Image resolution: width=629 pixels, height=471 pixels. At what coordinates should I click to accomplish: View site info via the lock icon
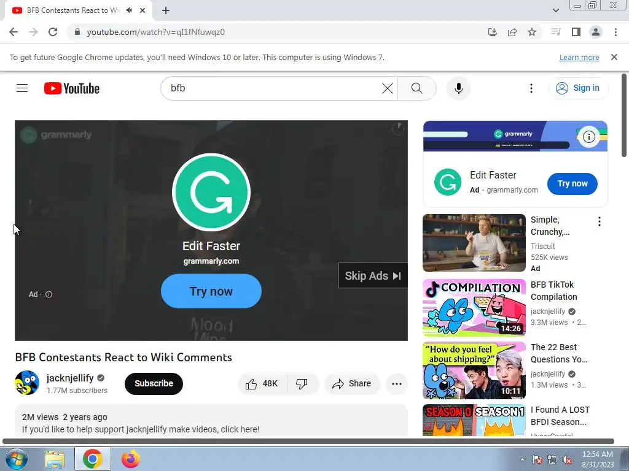point(77,32)
